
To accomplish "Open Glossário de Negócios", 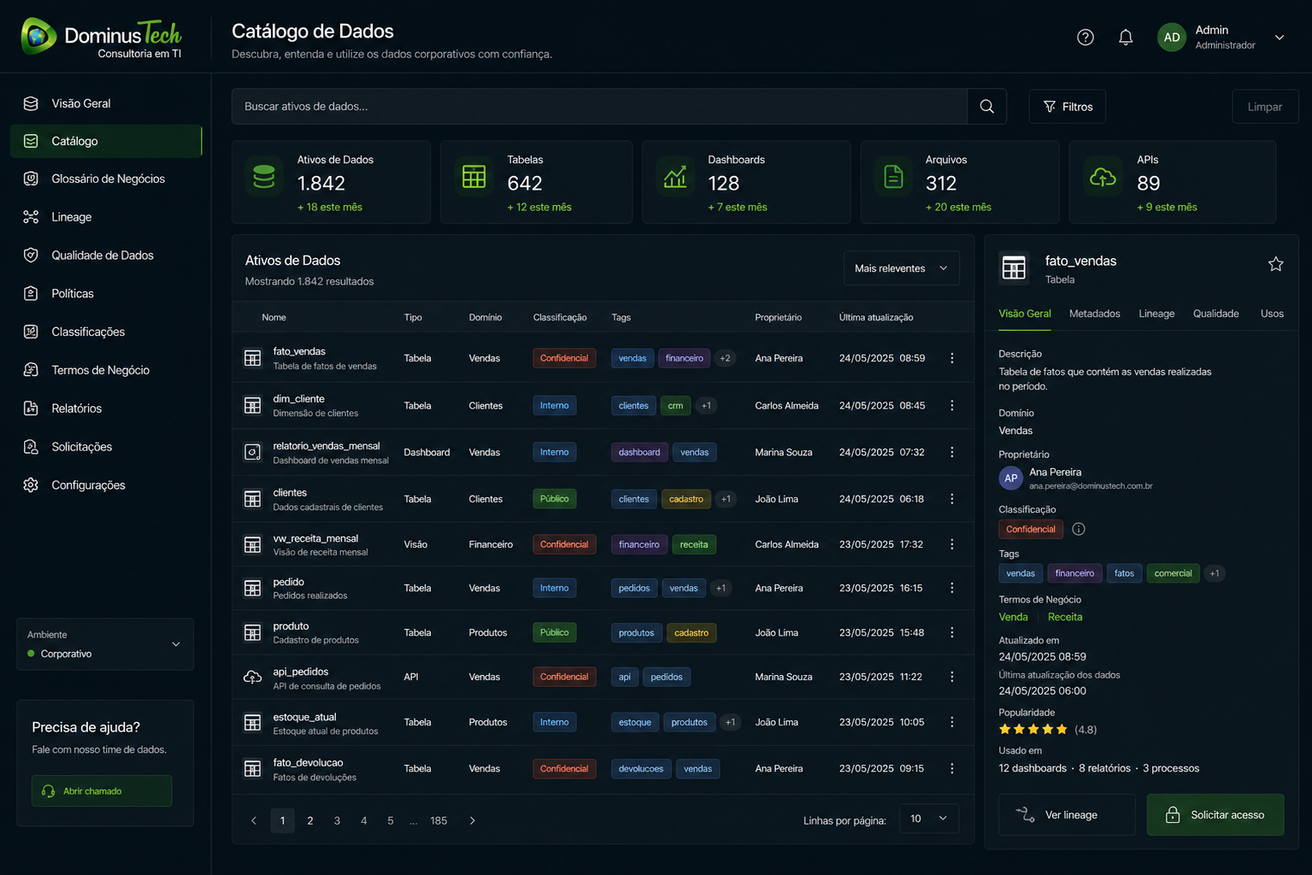I will [x=106, y=179].
